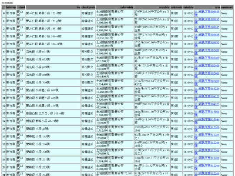Open the 015108 case link in row 13
This screenshot has height=176, width=235.
pyautogui.click(x=207, y=113)
